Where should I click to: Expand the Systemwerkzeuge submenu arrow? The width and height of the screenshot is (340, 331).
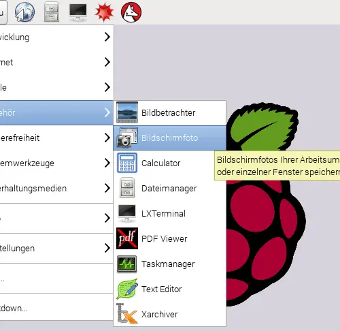click(x=107, y=163)
